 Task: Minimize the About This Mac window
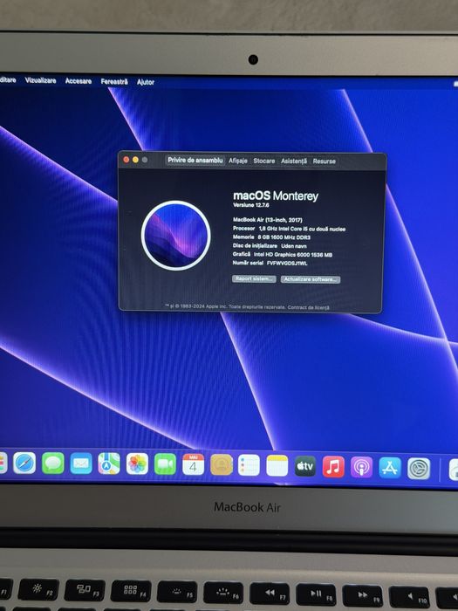coord(135,160)
